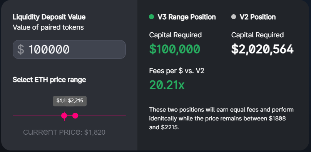Click the $2,020,564 capital required value
Viewport: 311px width, 152px height.
pyautogui.click(x=262, y=49)
